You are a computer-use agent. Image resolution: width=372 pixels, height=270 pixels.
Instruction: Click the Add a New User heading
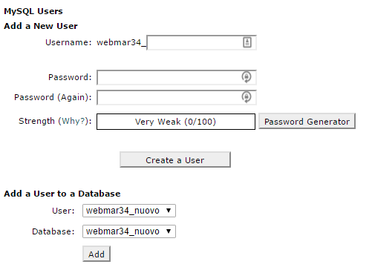click(x=41, y=26)
